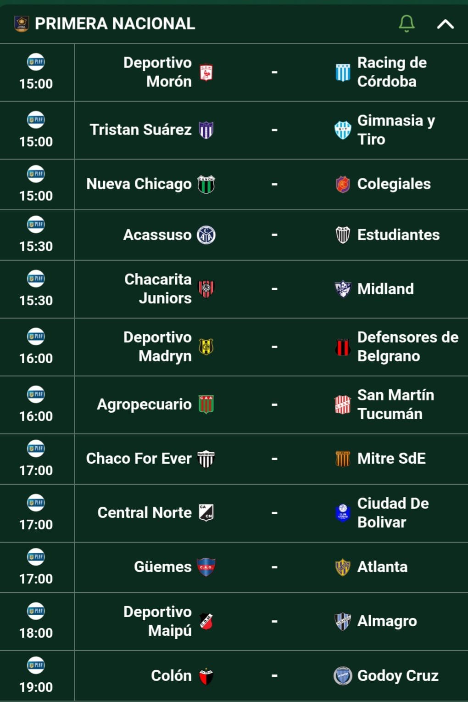Open the Primera Nacional header title
The image size is (468, 702).
coord(115,24)
